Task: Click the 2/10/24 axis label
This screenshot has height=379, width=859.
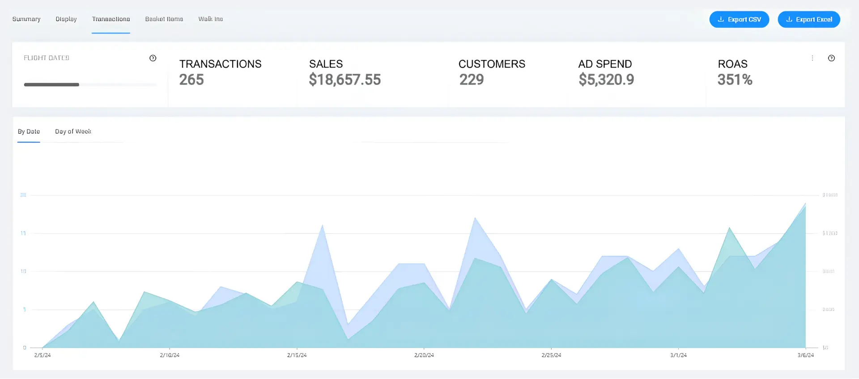Action: click(x=170, y=355)
